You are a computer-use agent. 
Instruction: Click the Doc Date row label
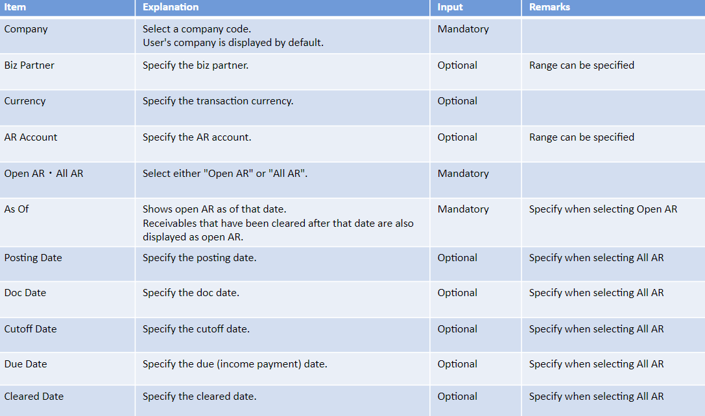(25, 293)
